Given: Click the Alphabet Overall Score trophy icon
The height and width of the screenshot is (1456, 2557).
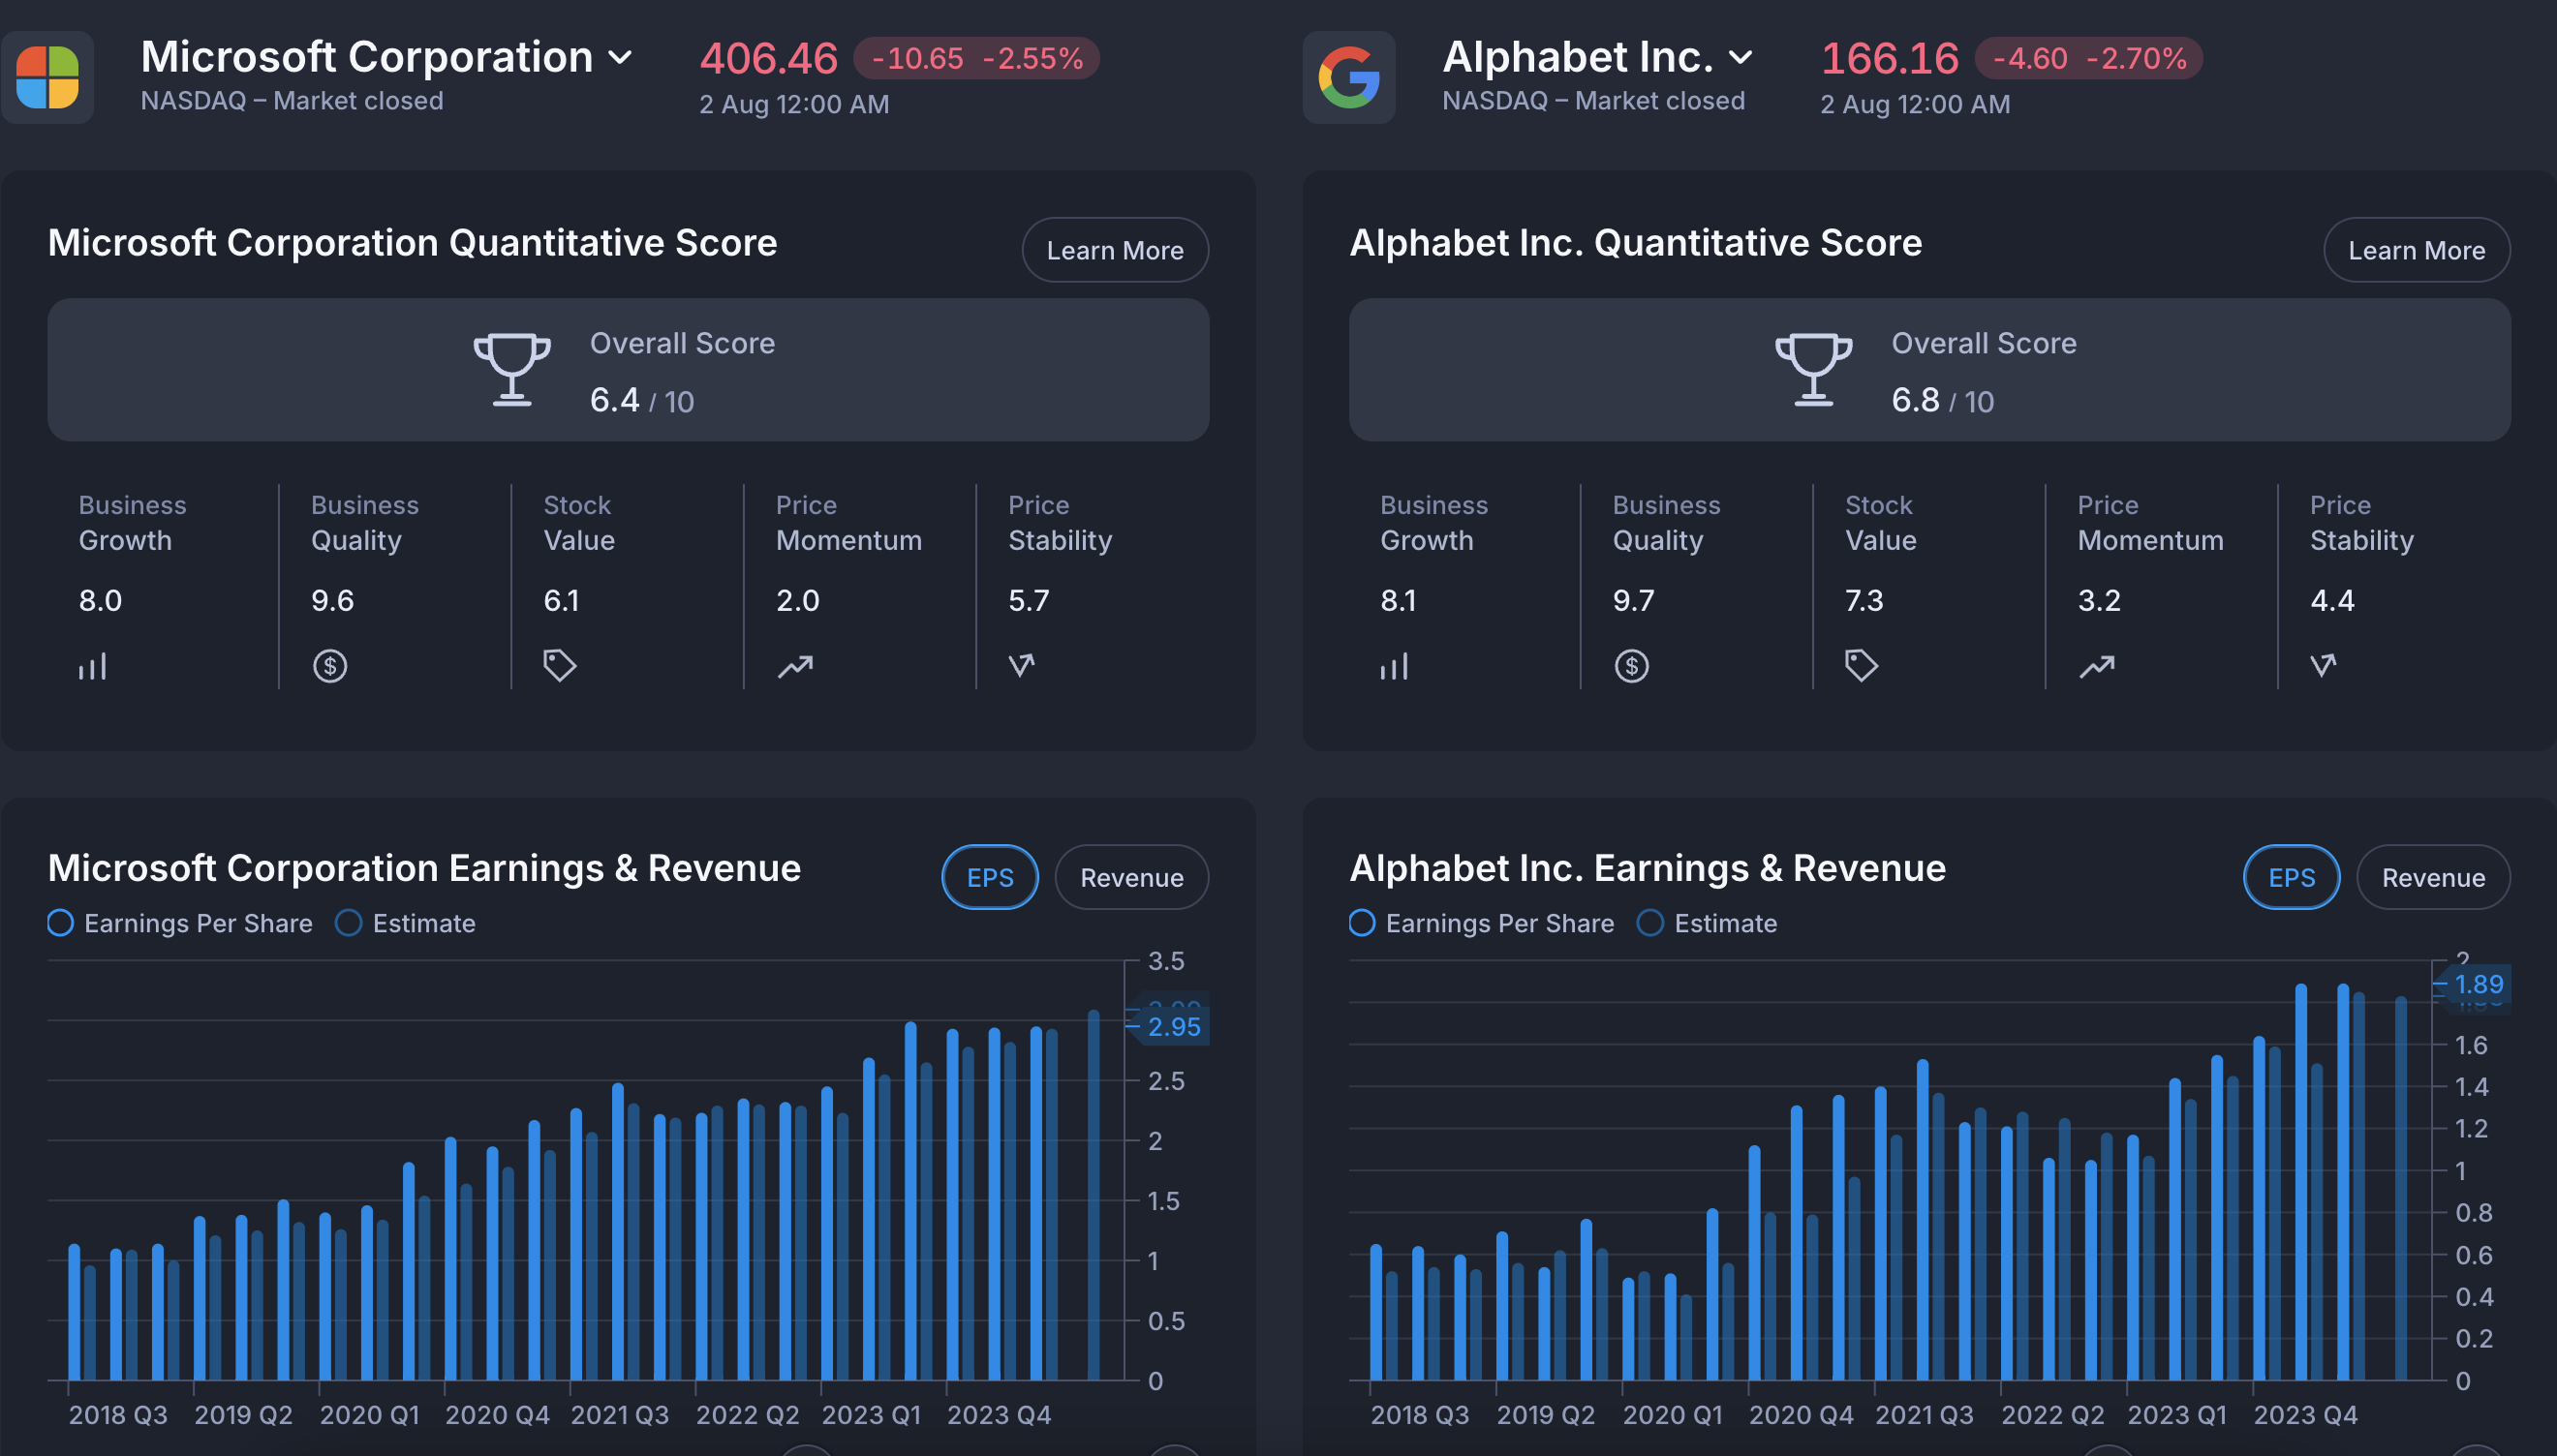Looking at the screenshot, I should (1814, 369).
